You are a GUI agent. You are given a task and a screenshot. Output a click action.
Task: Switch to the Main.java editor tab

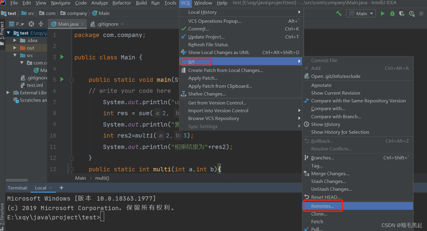tap(68, 24)
